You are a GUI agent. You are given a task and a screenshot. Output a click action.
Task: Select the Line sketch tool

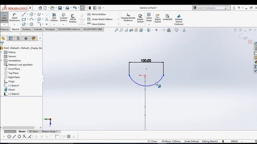(x=24, y=14)
